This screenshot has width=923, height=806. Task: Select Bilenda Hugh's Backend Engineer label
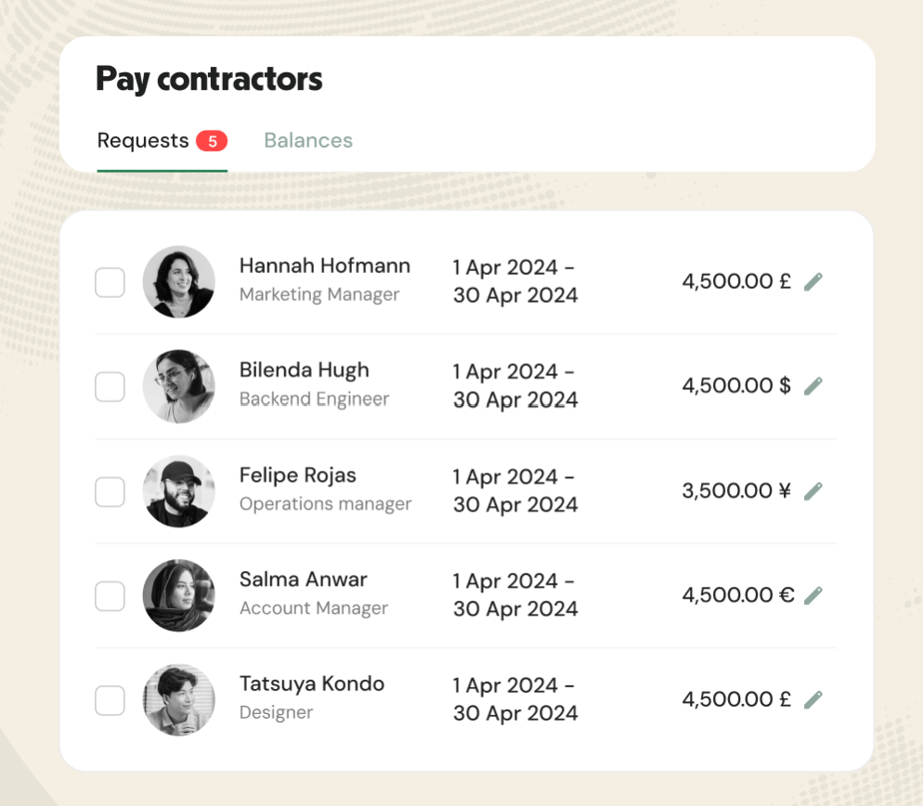314,398
